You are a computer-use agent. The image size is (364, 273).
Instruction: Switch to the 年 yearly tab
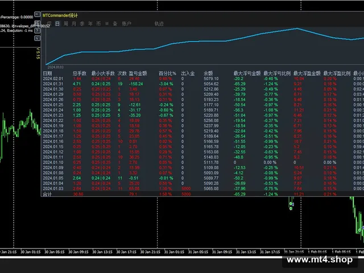click(90, 24)
